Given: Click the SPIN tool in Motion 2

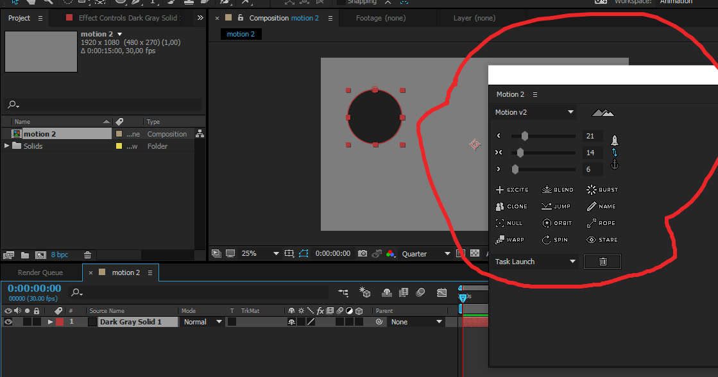Looking at the screenshot, I should (x=554, y=239).
